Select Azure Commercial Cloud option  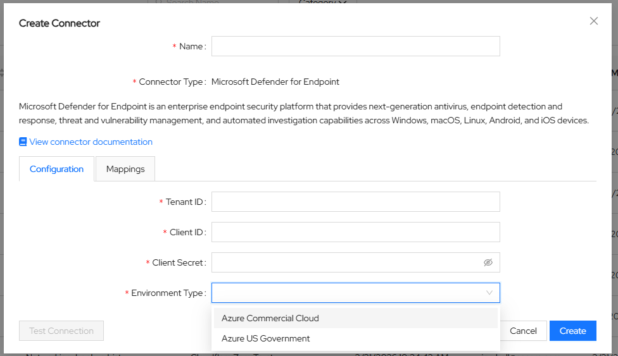tap(355, 318)
